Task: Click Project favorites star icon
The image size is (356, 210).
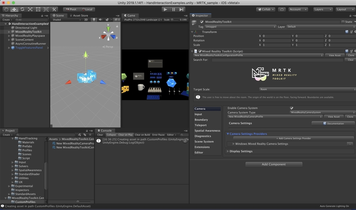Action: [90, 135]
